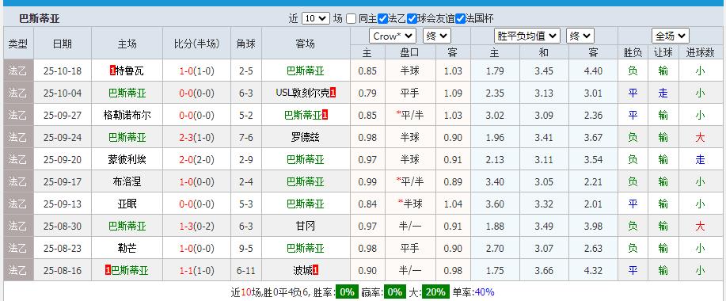Select the 比分(半场) column header
The width and height of the screenshot is (726, 301).
[x=197, y=44]
